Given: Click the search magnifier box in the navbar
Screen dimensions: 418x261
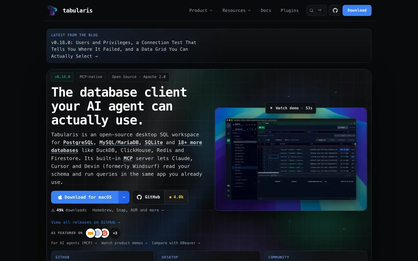Looking at the screenshot, I should click(316, 10).
